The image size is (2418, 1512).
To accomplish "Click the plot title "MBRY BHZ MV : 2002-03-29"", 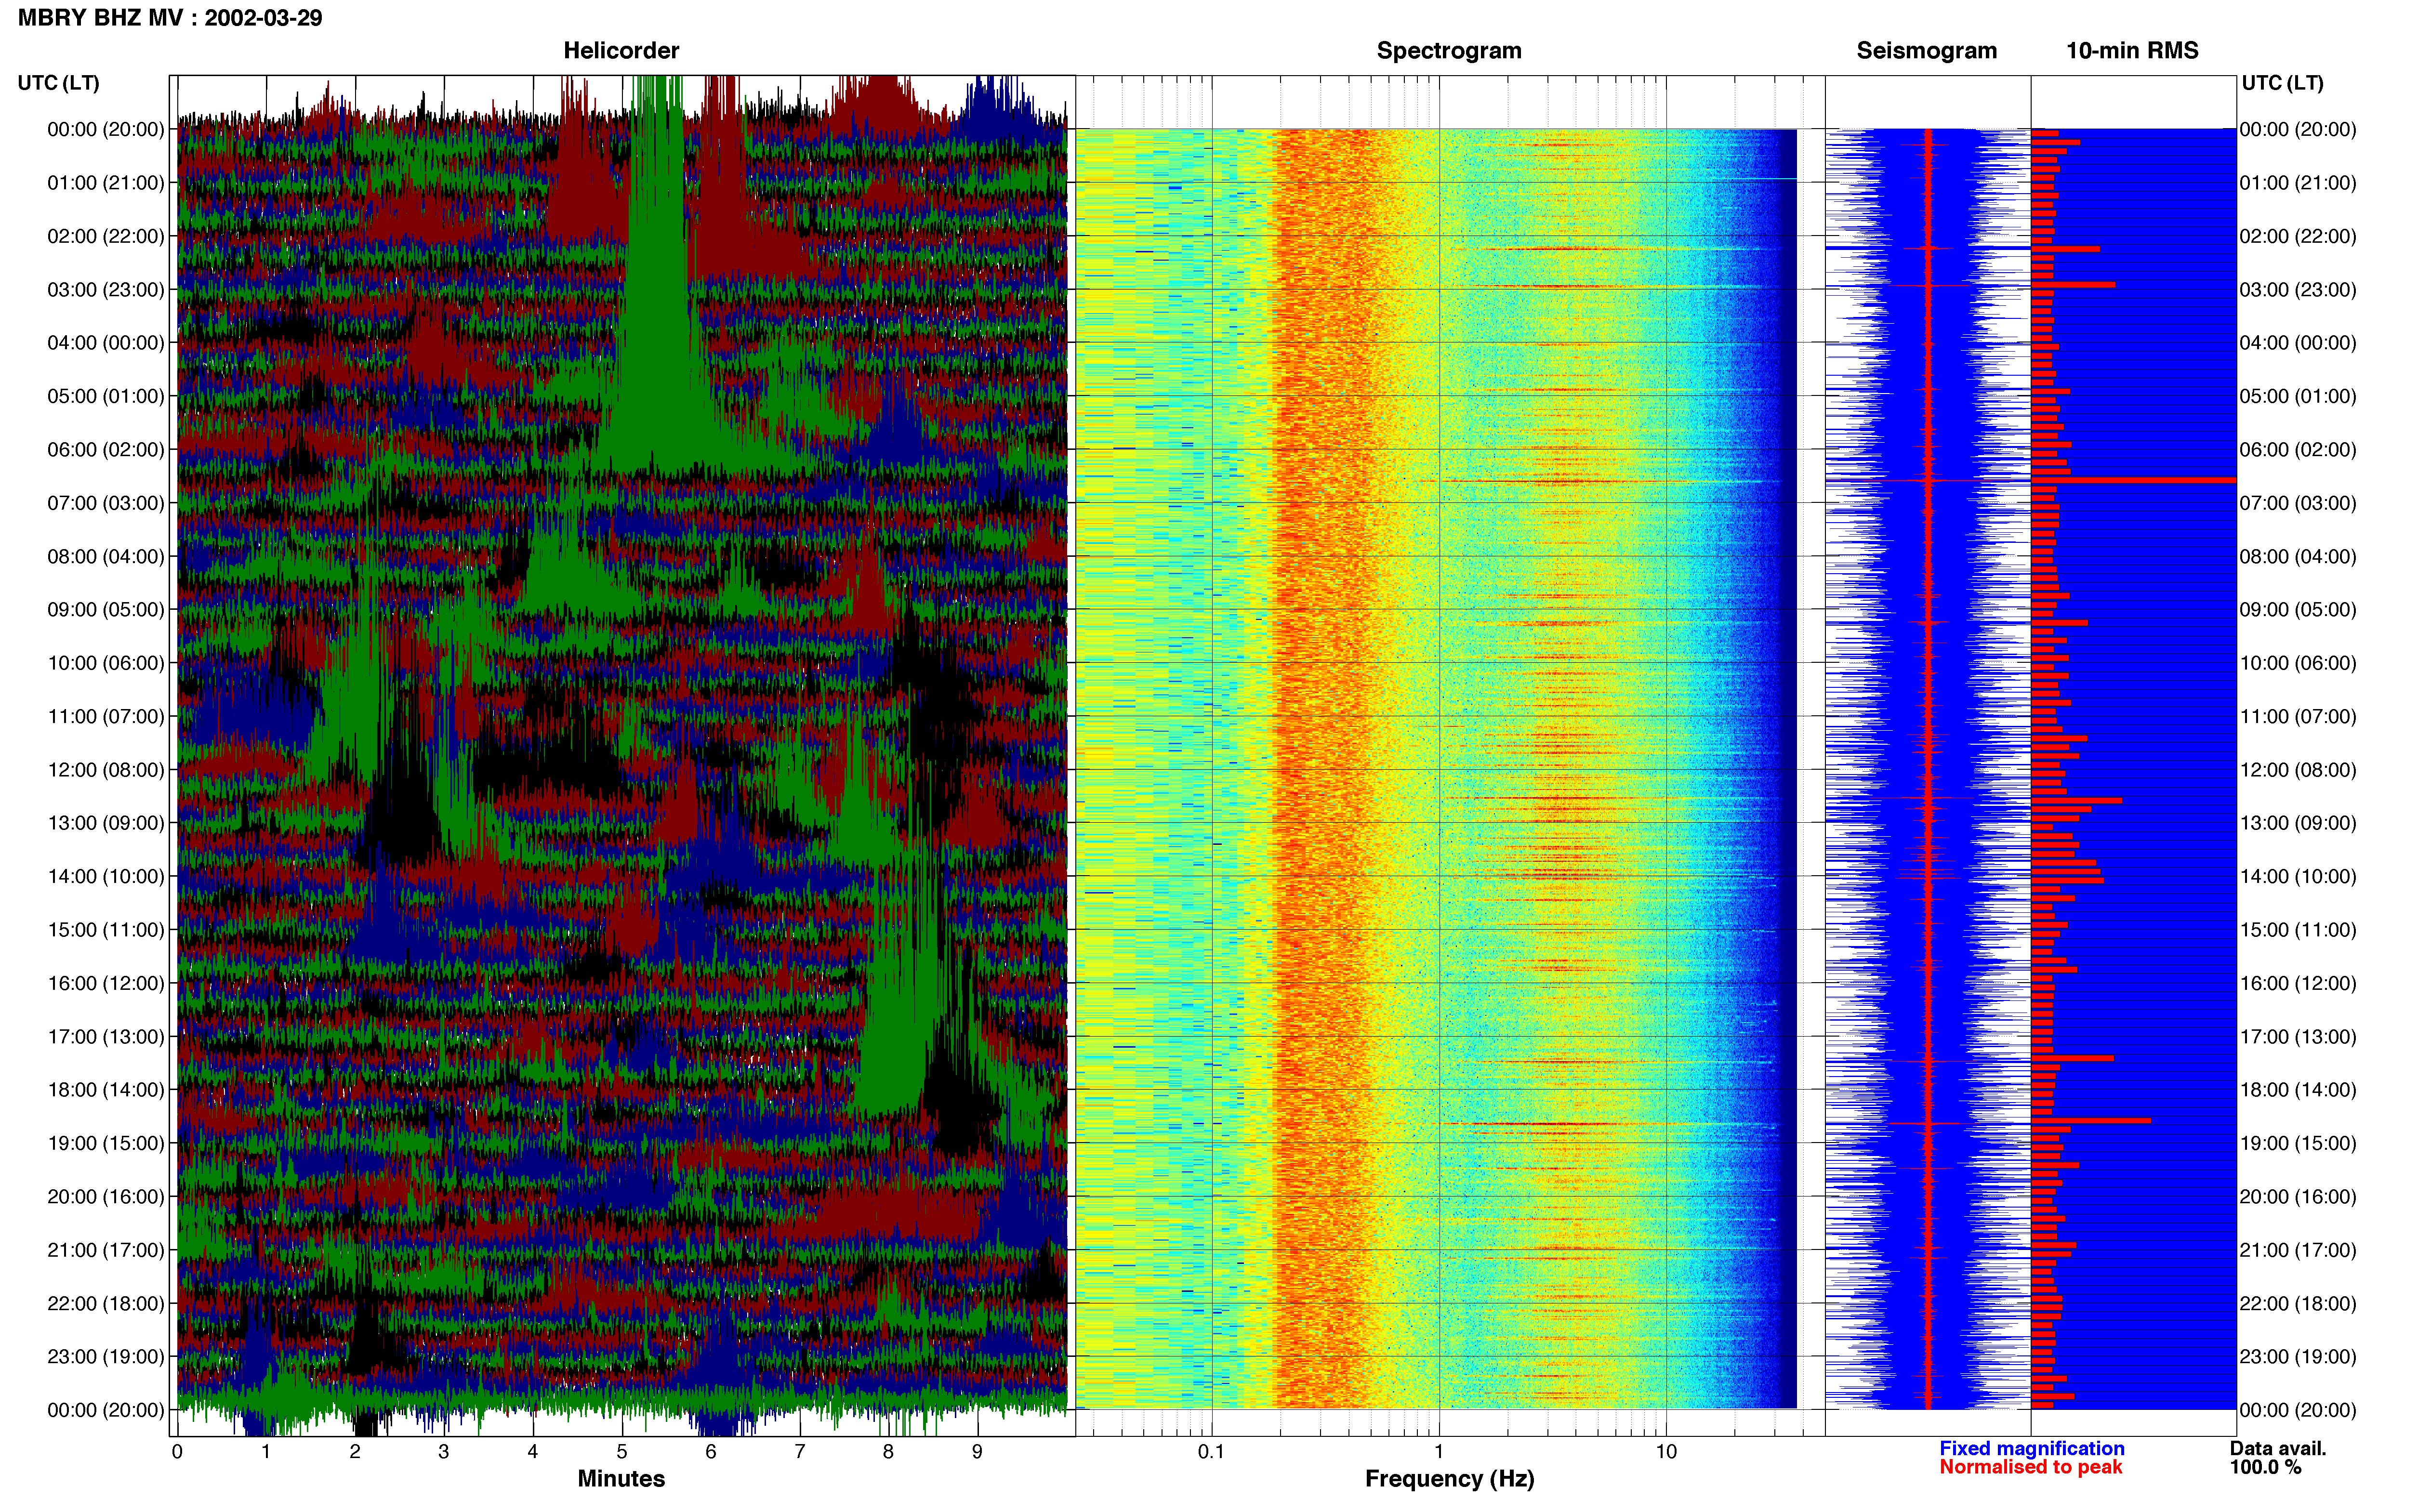I will point(170,18).
